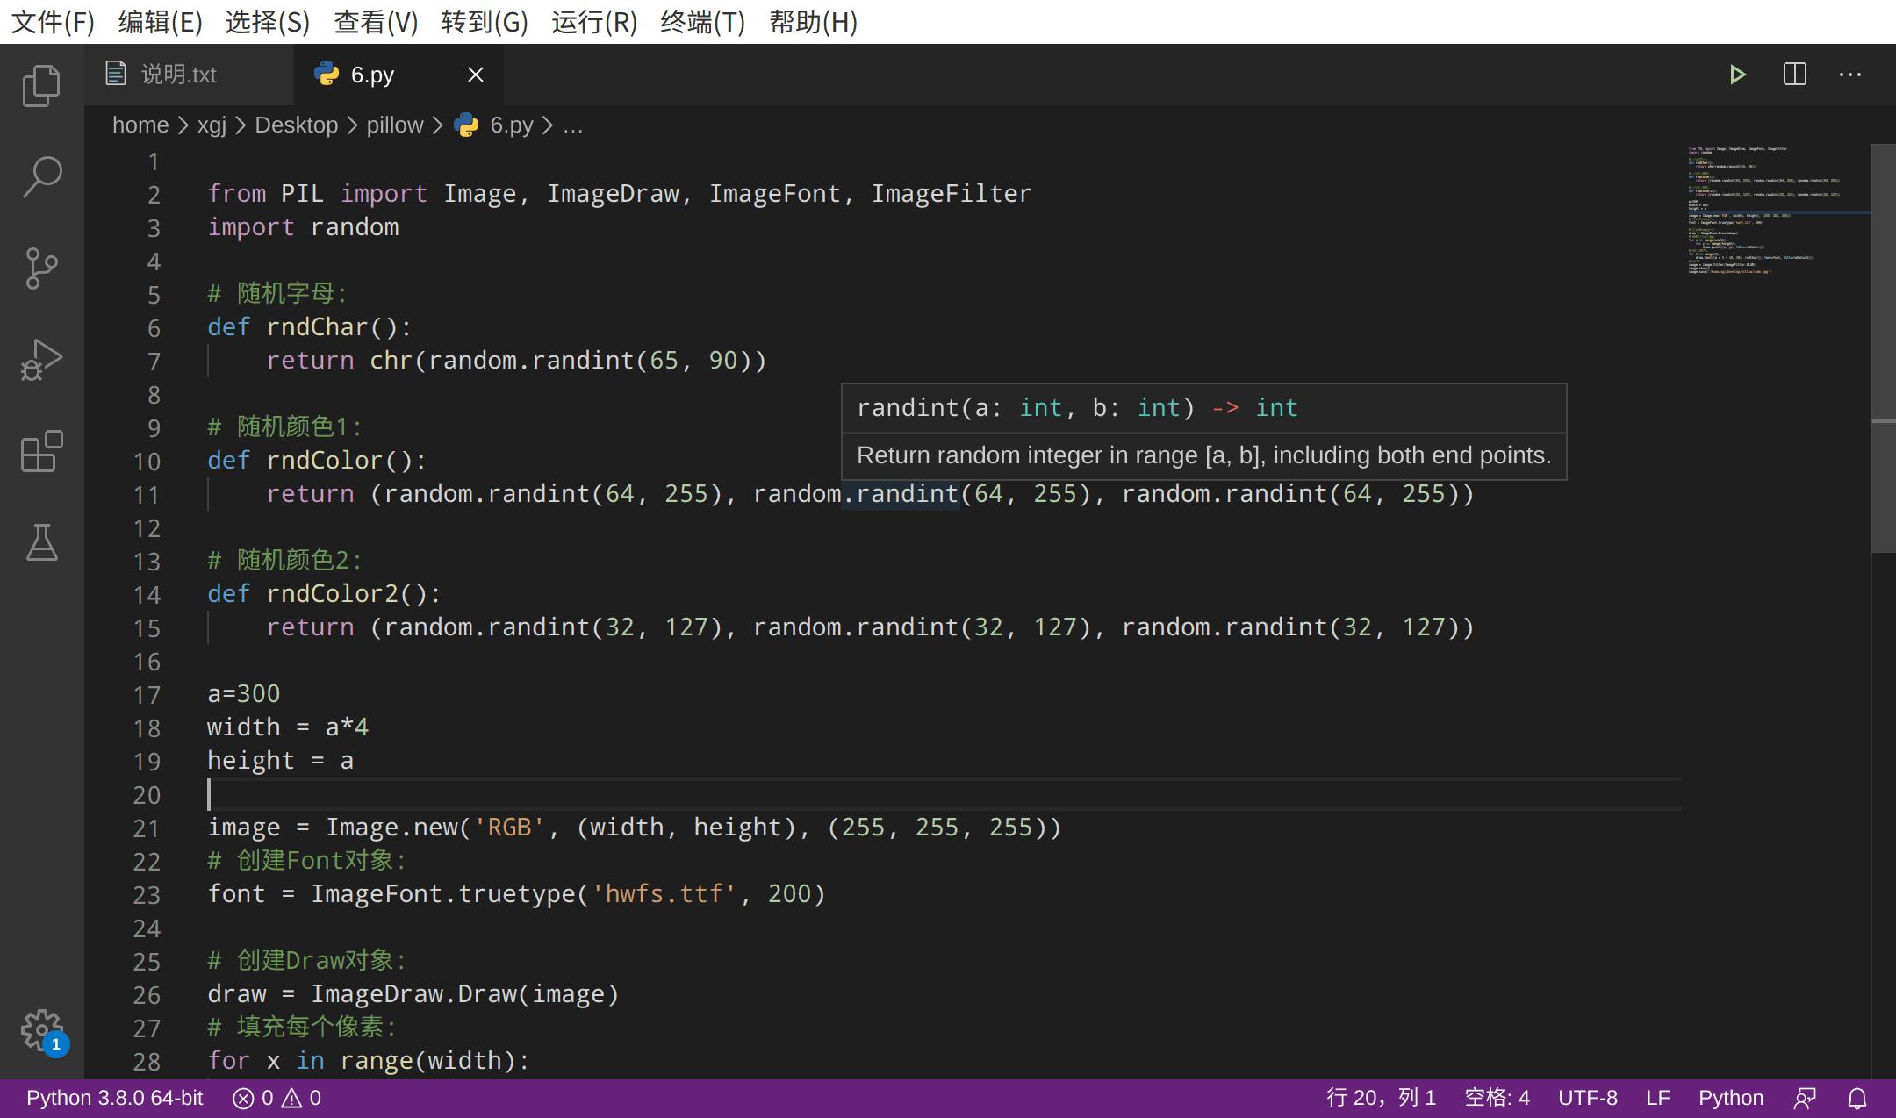Click the errors and warnings count
The height and width of the screenshot is (1118, 1896).
coord(276,1098)
